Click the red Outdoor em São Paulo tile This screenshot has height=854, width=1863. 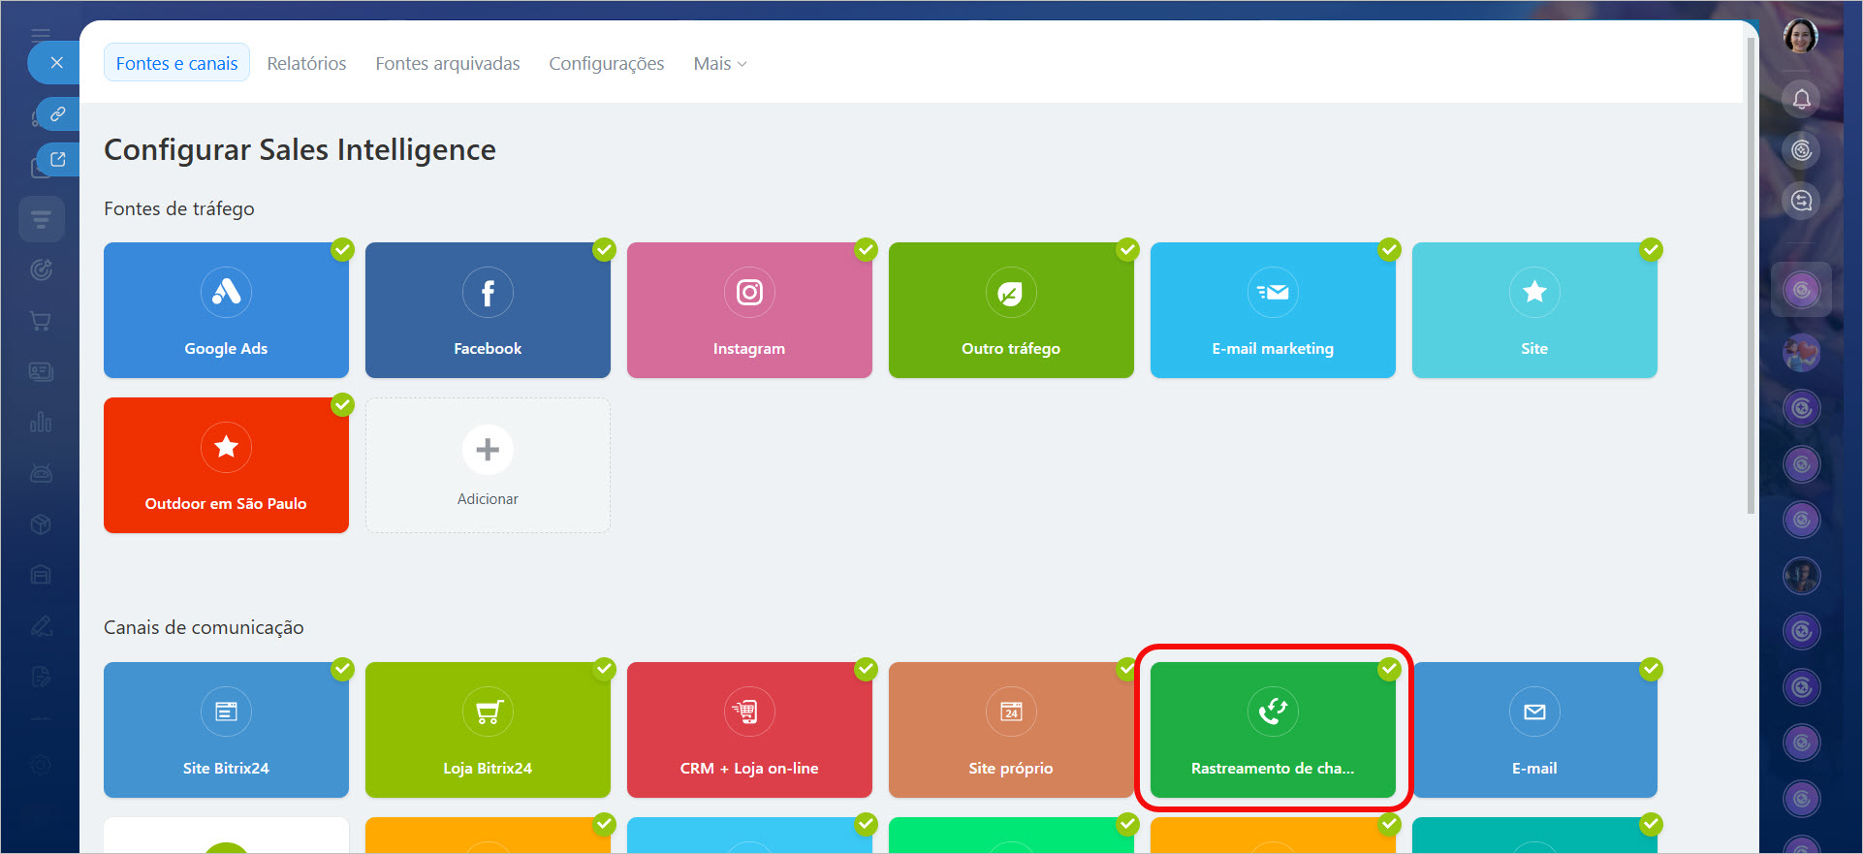click(x=226, y=465)
